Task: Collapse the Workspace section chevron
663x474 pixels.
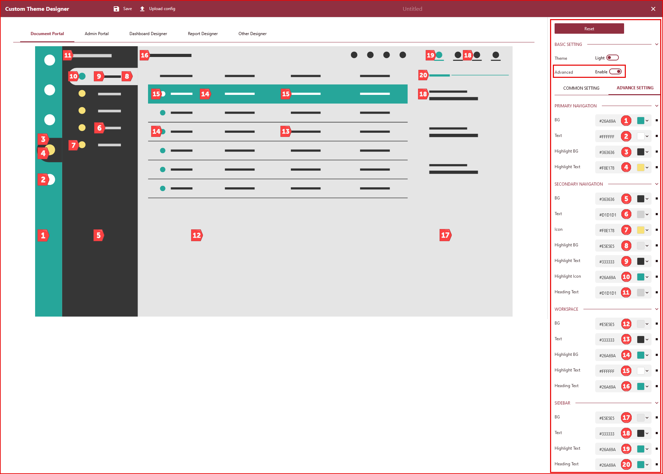Action: (x=656, y=309)
